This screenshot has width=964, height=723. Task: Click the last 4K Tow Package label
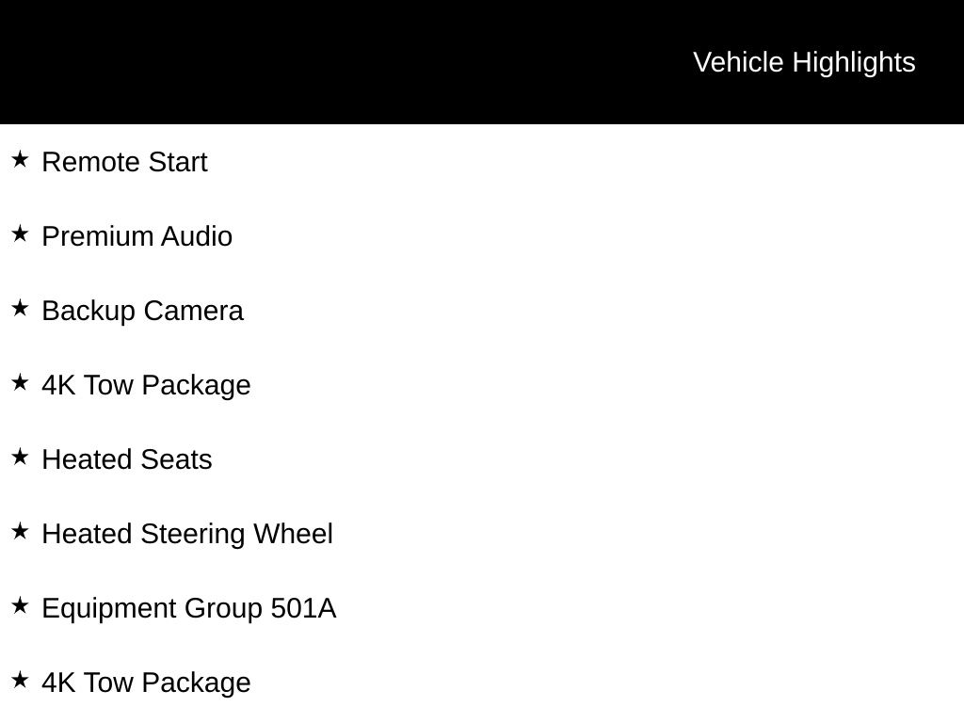click(146, 683)
